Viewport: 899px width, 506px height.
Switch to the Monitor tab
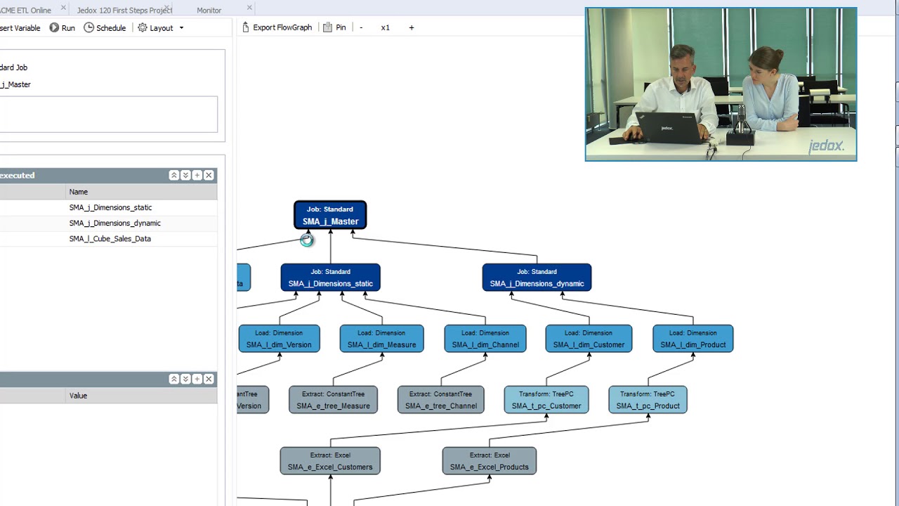pos(209,10)
